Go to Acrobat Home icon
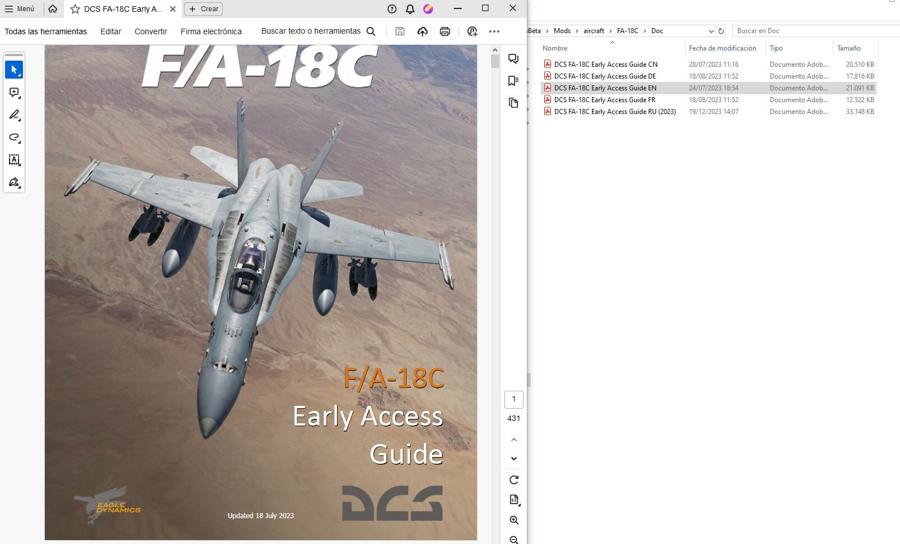This screenshot has width=900, height=544. point(53,9)
